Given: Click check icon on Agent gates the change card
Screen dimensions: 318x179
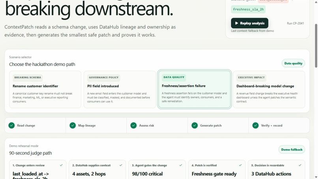Looking at the screenshot, I should [x=180, y=165].
